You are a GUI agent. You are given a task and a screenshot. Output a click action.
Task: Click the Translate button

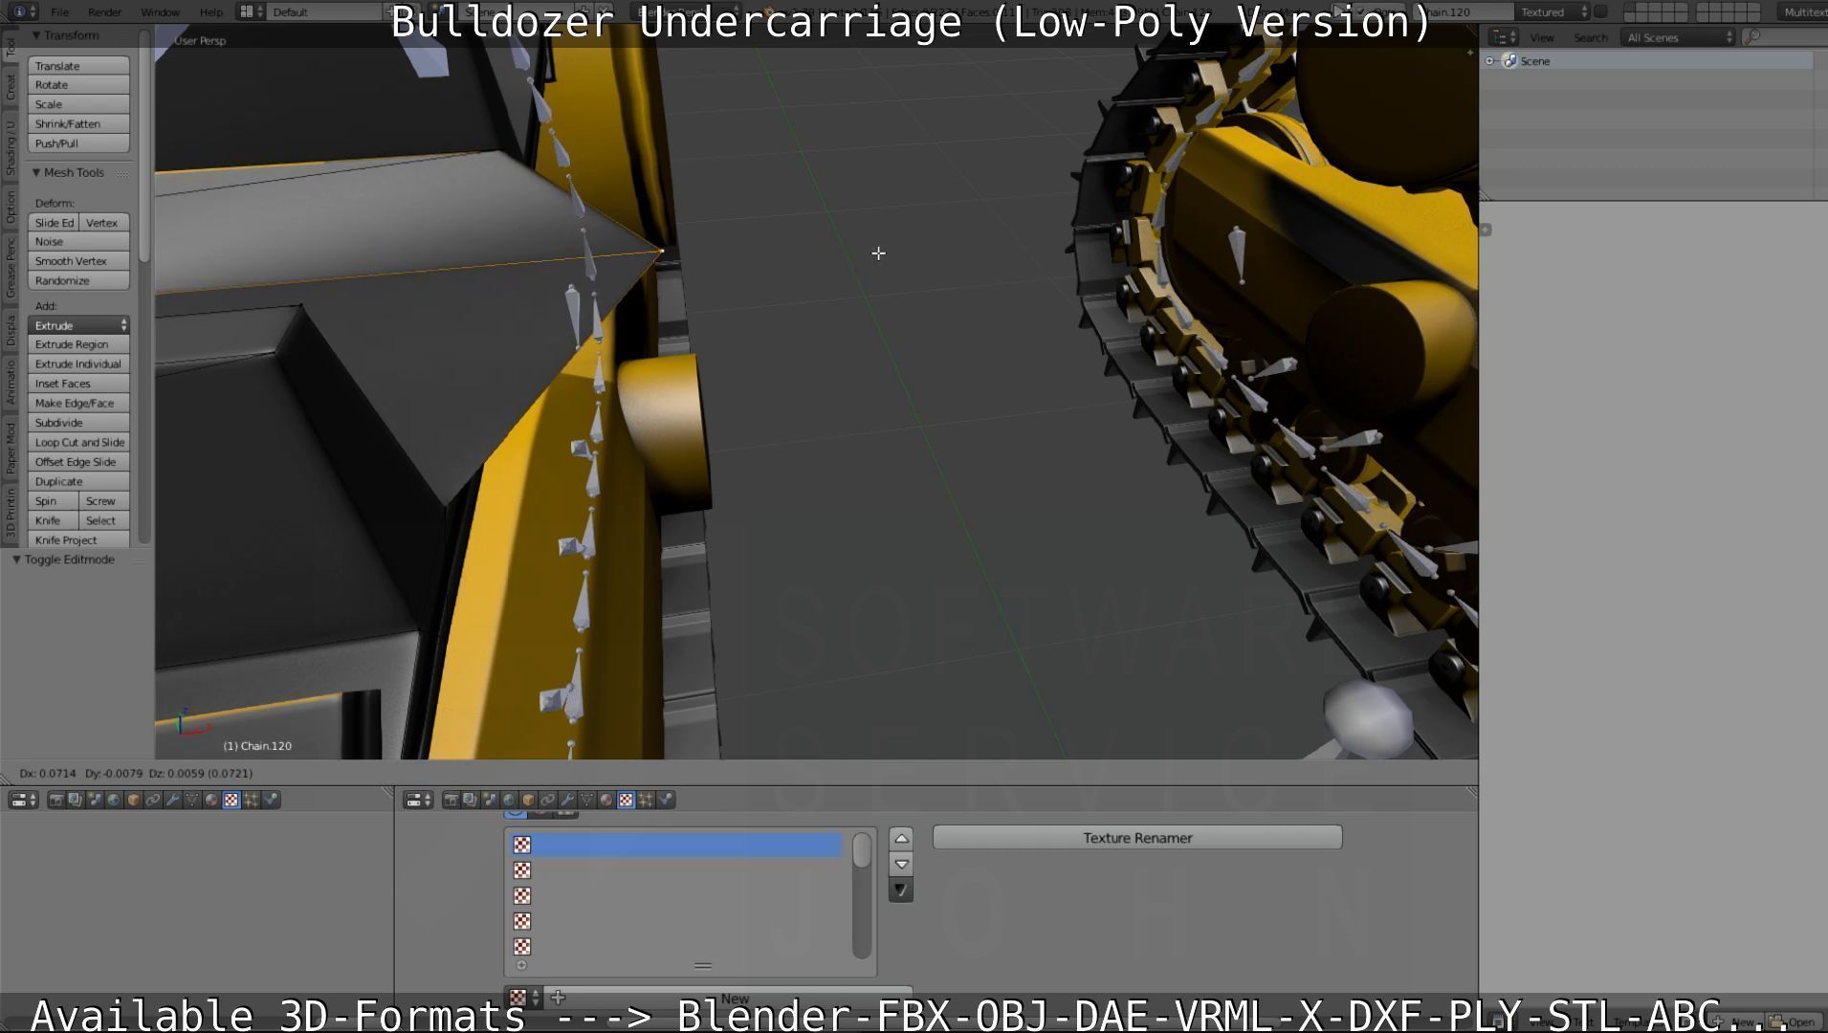click(78, 66)
